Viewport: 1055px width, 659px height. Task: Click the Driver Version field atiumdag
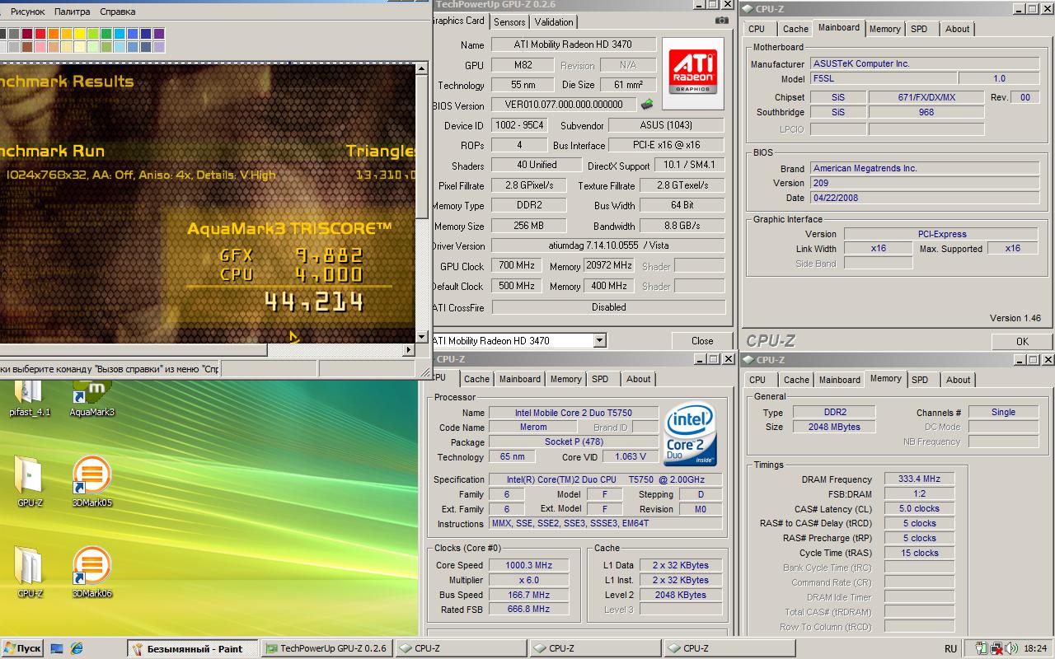pos(607,245)
